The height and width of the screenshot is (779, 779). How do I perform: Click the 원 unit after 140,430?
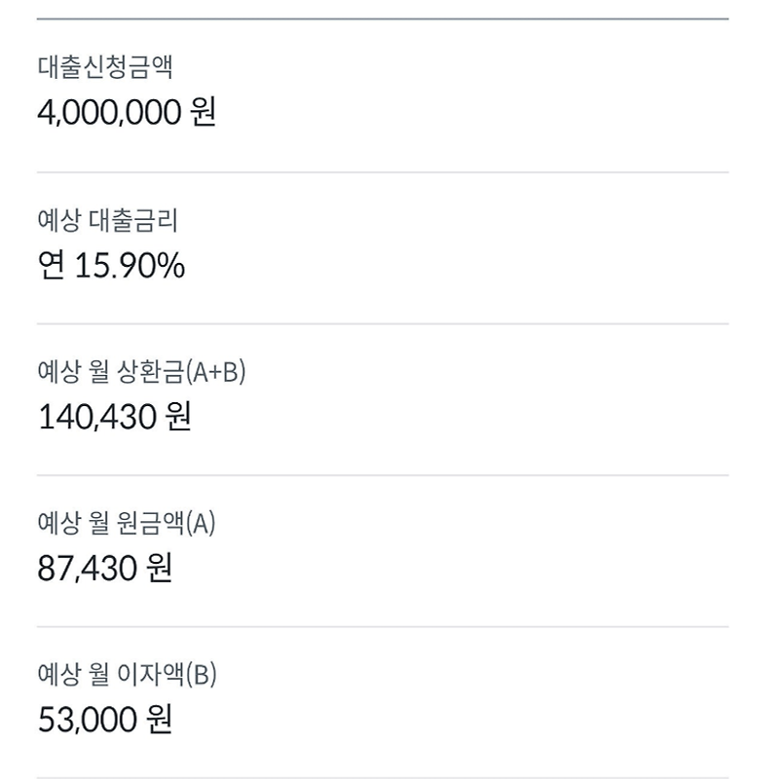coord(179,417)
